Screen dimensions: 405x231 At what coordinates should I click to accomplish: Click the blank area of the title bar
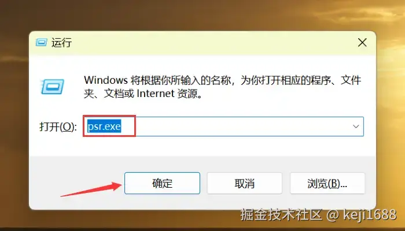coord(212,43)
